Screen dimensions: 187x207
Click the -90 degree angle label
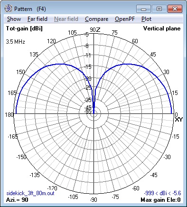93,200
